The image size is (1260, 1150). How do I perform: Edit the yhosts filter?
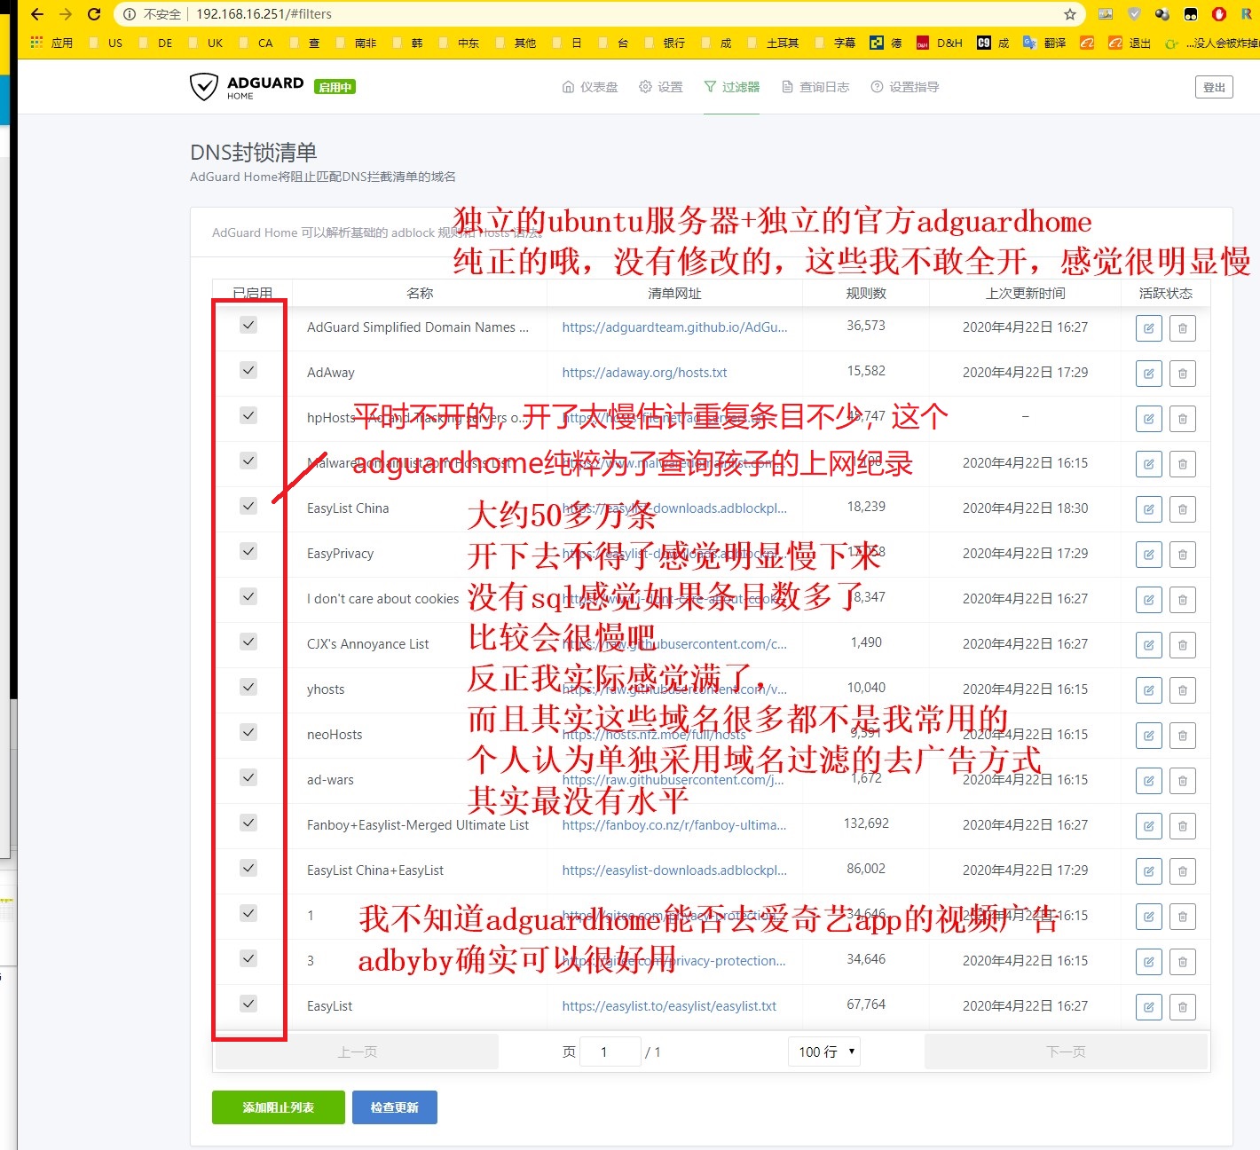[x=1149, y=690]
